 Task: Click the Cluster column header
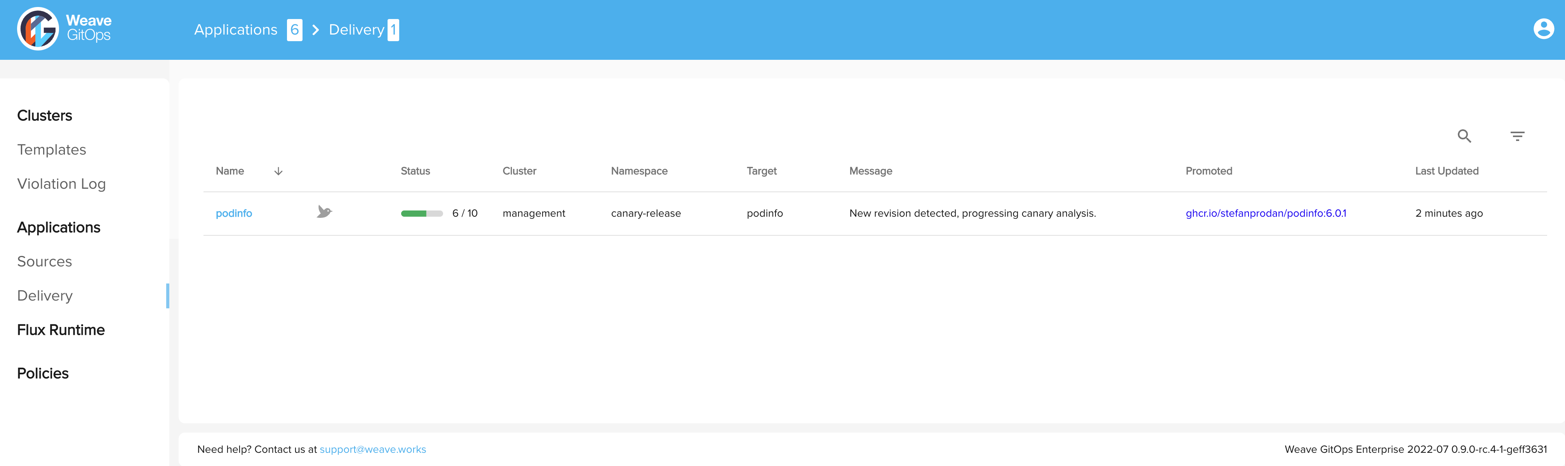520,171
